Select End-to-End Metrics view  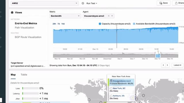pyautogui.click(x=26, y=23)
